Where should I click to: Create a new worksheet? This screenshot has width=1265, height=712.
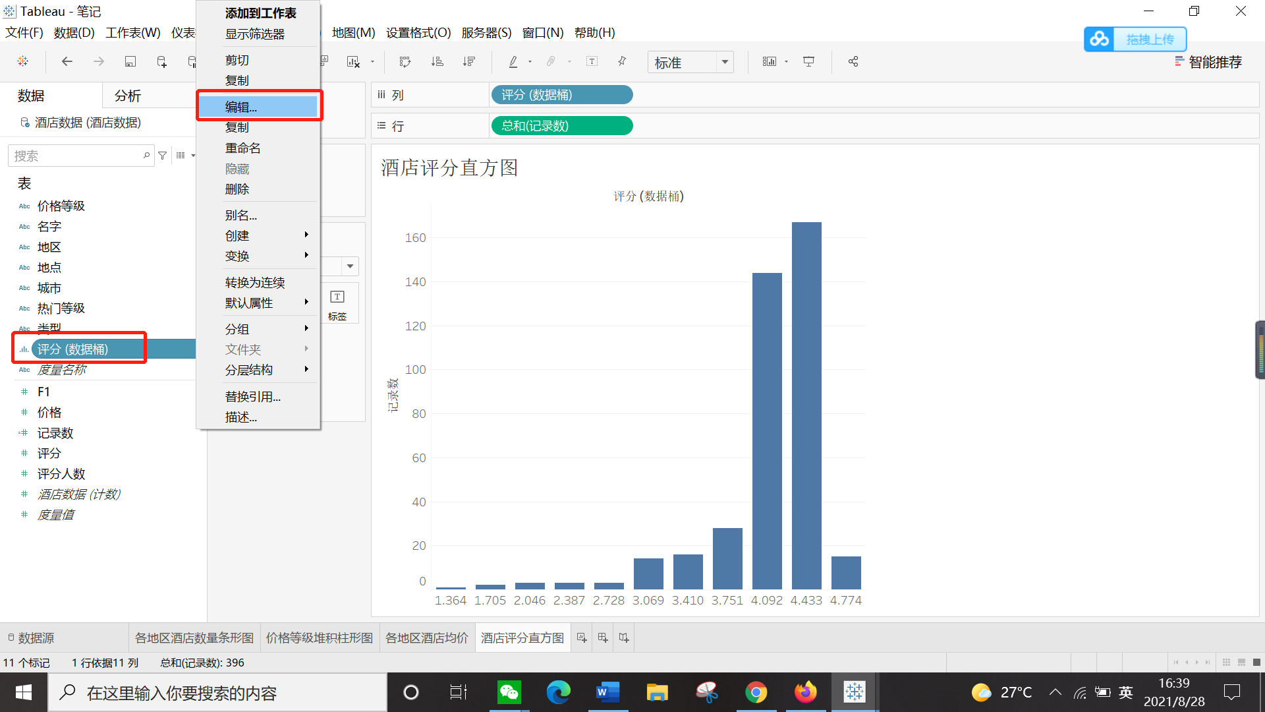coord(580,638)
